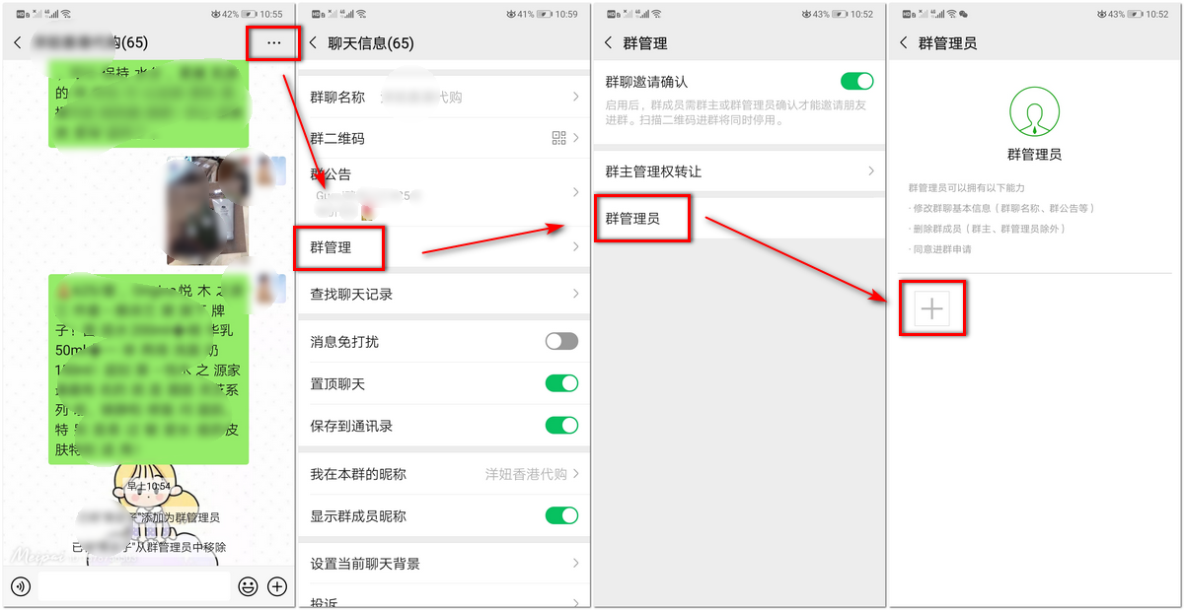Open the emoji picker in chat bar
Image resolution: width=1184 pixels, height=610 pixels.
248,586
